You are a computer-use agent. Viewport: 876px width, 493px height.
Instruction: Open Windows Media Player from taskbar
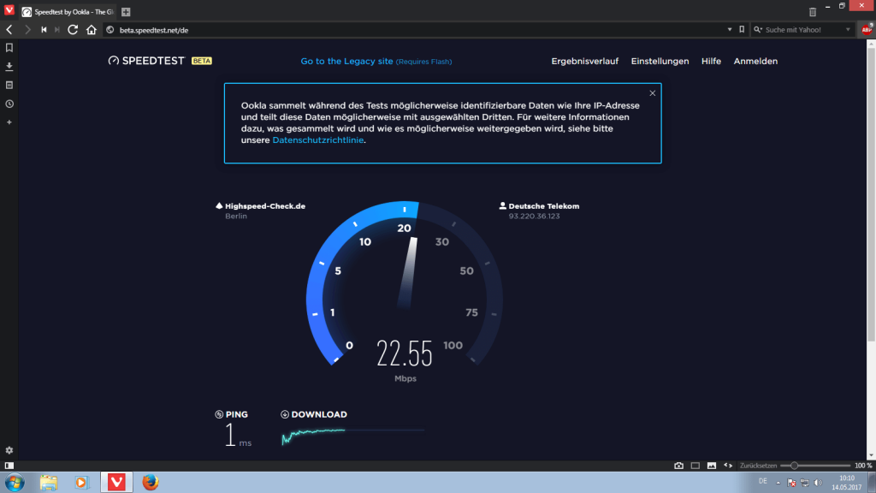[x=81, y=482]
